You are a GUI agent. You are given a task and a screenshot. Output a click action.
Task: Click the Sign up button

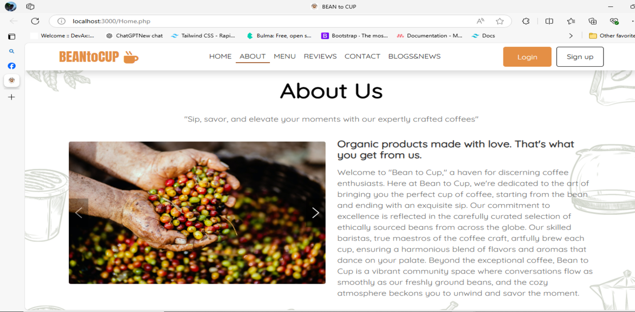580,57
